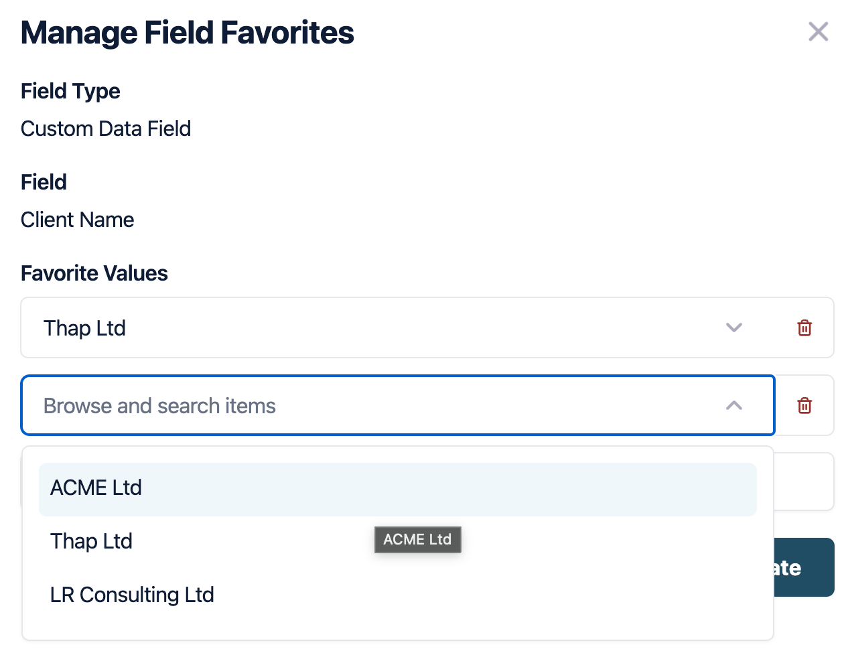Screen dimensions: 848x653
Task: Click the Favorite Values label
Action: click(x=94, y=273)
